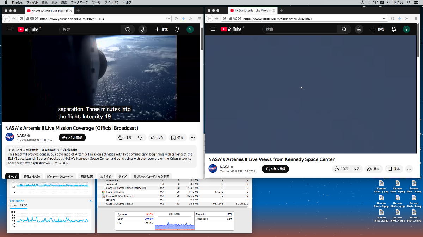Expand description via …もっと見る link
This screenshot has width=423, height=237.
click(x=60, y=163)
